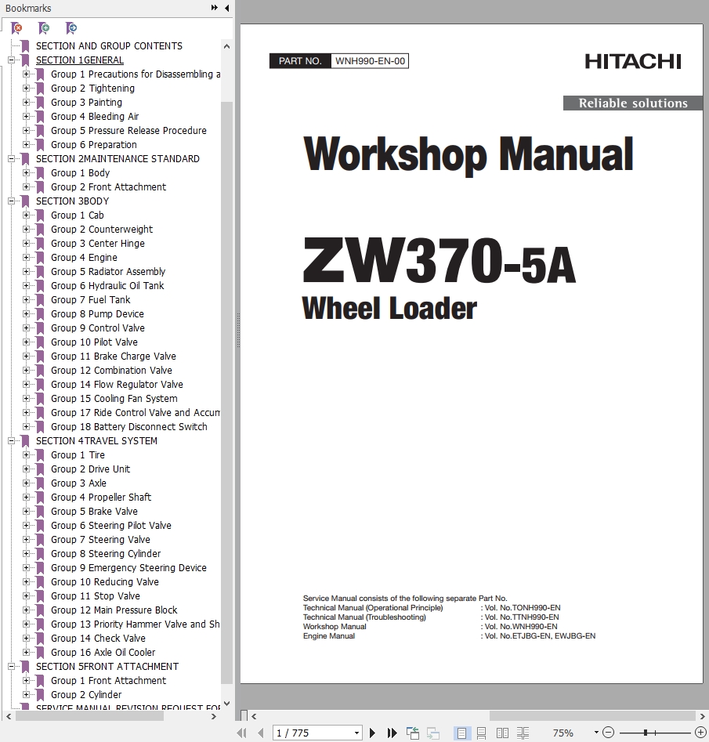This screenshot has height=742, width=709.
Task: Select Group 5 Radiator Assembly bookmark
Action: pos(108,272)
